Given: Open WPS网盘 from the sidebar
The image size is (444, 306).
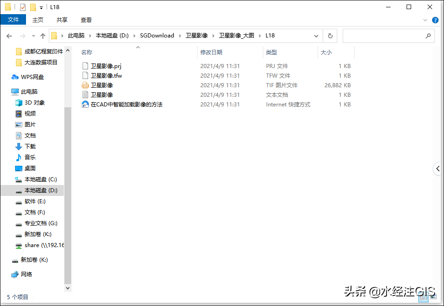Looking at the screenshot, I should tap(32, 77).
